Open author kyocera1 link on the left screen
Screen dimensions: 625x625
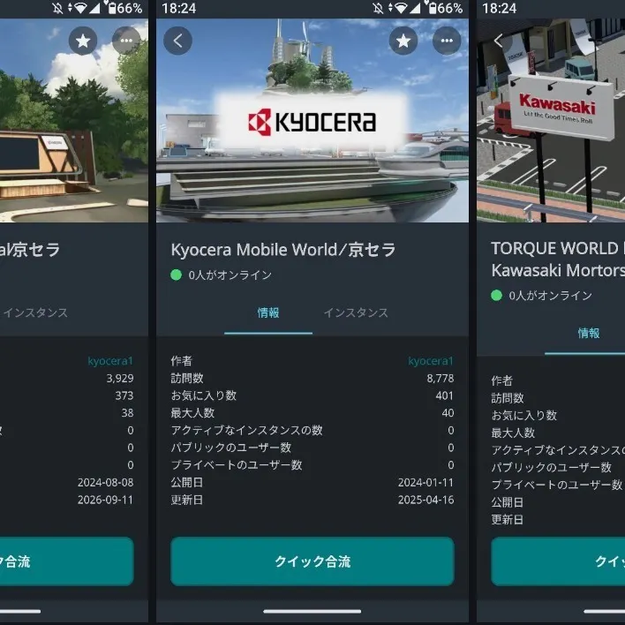click(110, 361)
